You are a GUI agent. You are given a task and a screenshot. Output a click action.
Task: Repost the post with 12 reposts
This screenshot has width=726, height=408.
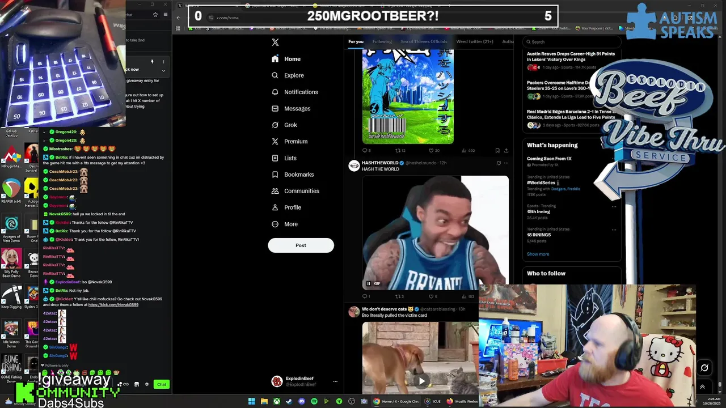400,151
